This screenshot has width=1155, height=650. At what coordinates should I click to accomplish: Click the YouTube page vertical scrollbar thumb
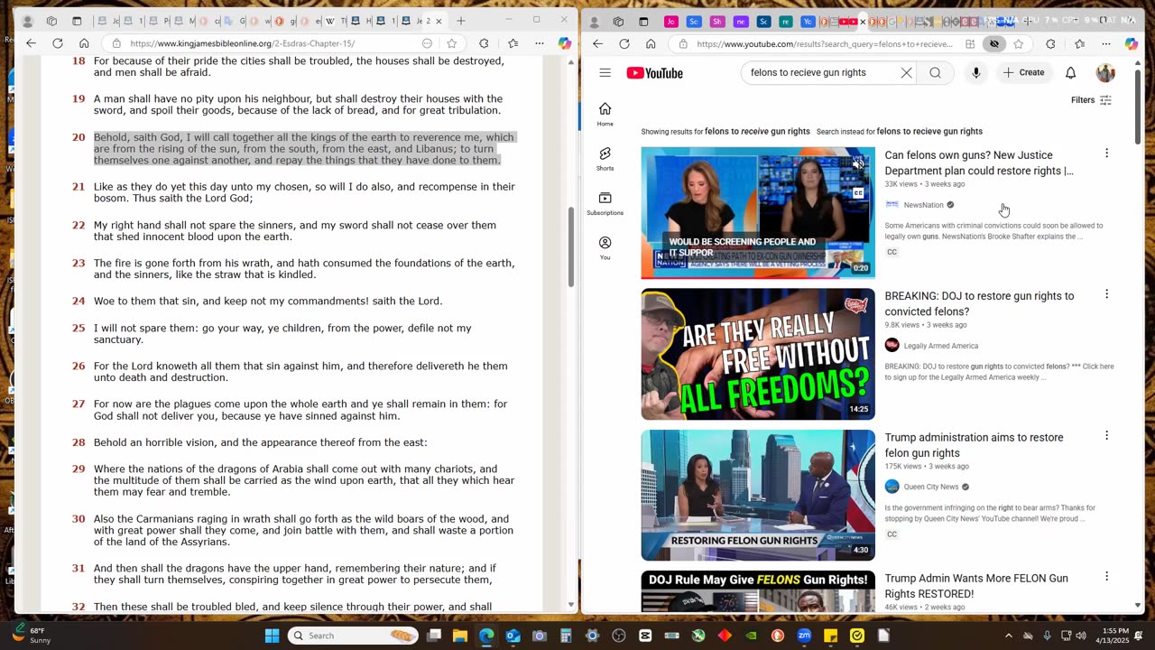1136,107
